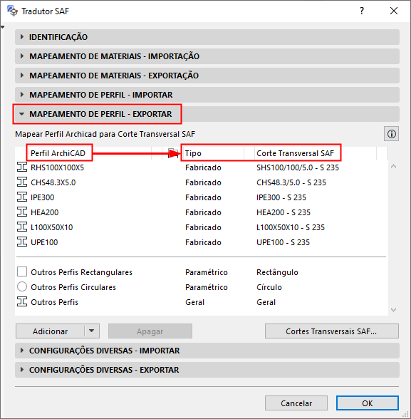The image size is (411, 419).
Task: Click UPE100 - S 235 cross-section cell
Action: pos(283,242)
